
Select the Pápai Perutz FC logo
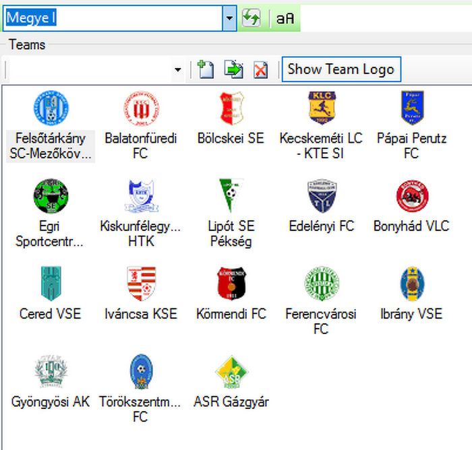413,108
